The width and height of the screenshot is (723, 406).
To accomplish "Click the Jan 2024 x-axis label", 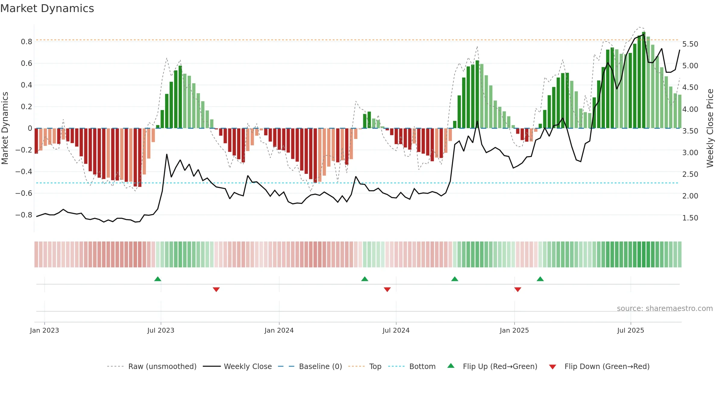I will [279, 330].
